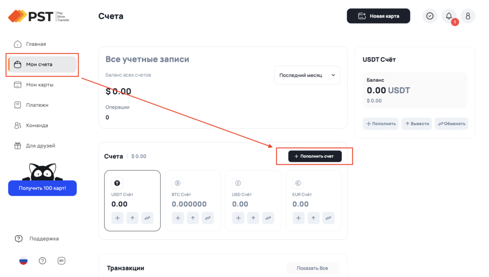Image resolution: width=489 pixels, height=277 pixels.
Task: Click plus icon on USDT Счёт card
Action: (117, 218)
